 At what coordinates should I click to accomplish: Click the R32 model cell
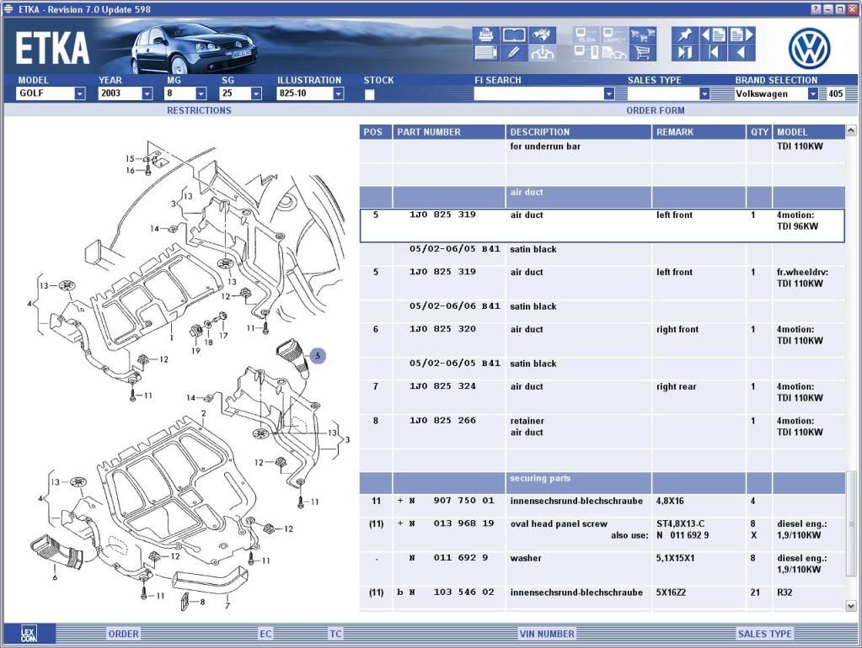click(x=784, y=592)
